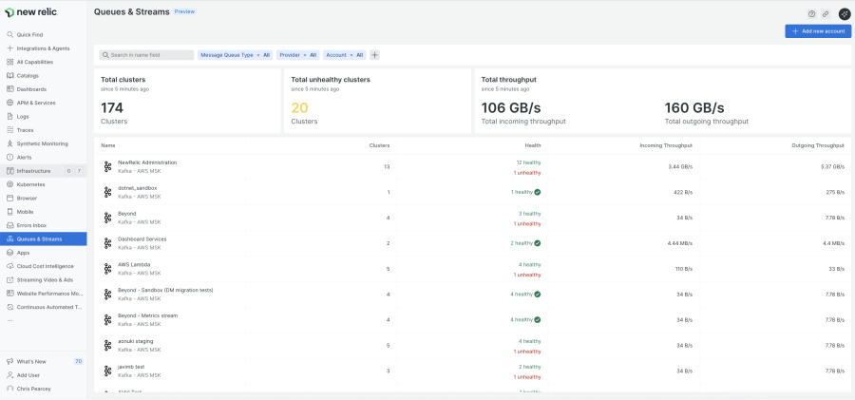
Task: Open the help question mark icon
Action: (811, 13)
